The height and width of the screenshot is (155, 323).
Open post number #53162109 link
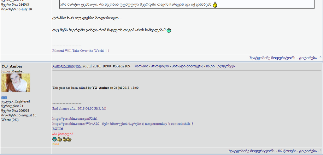tap(121, 66)
